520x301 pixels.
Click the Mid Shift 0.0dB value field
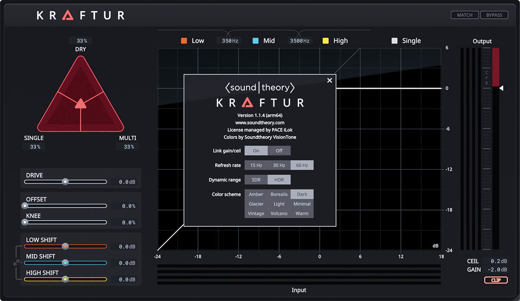tap(124, 263)
